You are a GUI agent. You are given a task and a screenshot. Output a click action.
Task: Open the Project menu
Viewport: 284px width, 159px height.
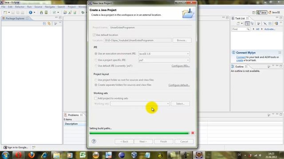click(71, 7)
